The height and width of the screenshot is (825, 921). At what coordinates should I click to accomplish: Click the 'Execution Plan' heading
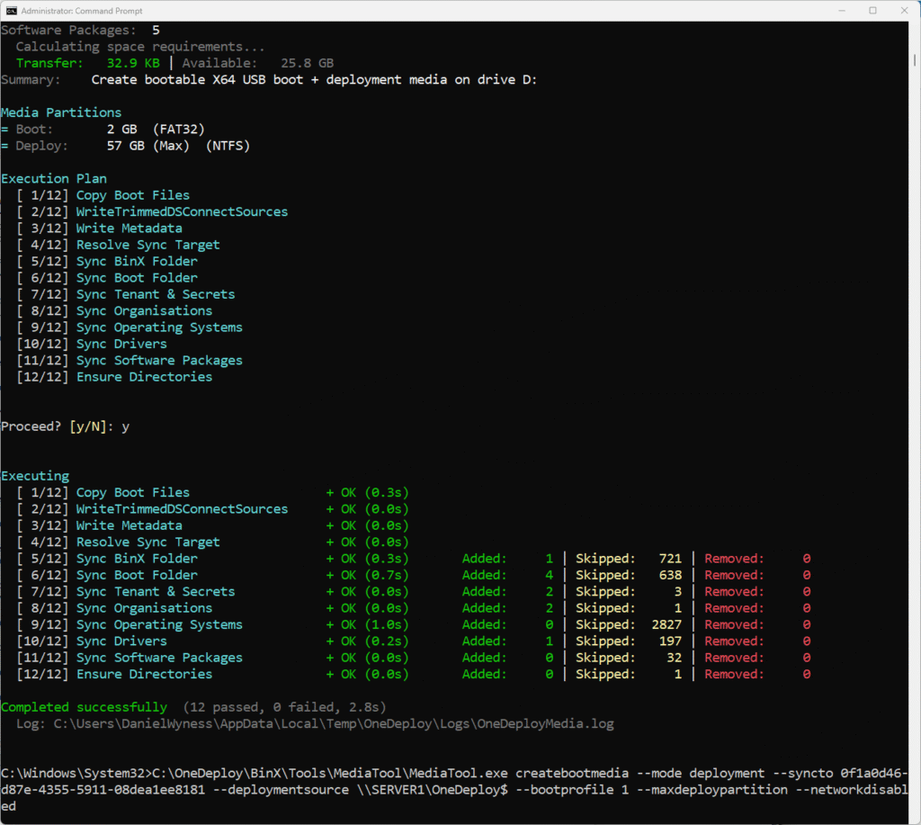(x=54, y=179)
